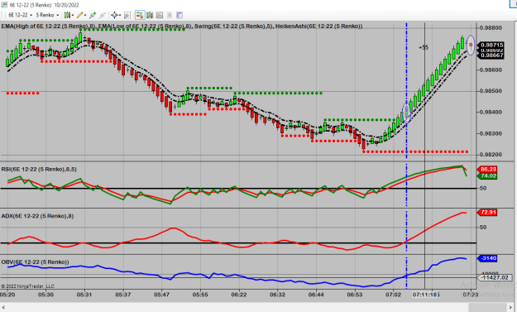Click the 06:53 time axis label
The height and width of the screenshot is (312, 517).
click(x=354, y=294)
